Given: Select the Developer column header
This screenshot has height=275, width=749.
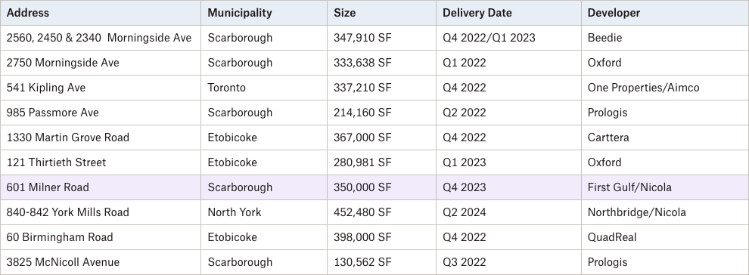Looking at the screenshot, I should click(664, 13).
